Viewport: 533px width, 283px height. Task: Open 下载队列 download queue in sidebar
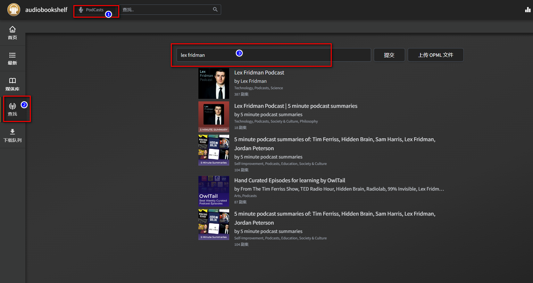(12, 135)
